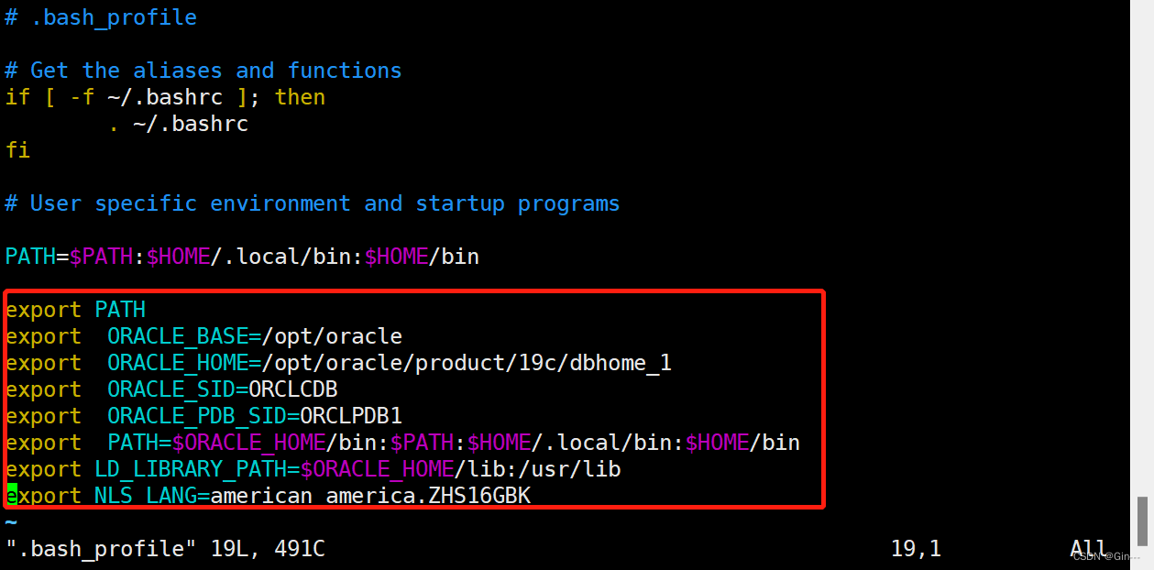Viewport: 1154px width, 570px height.
Task: Click LD_LIBRARY_PATH export line
Action: [313, 469]
